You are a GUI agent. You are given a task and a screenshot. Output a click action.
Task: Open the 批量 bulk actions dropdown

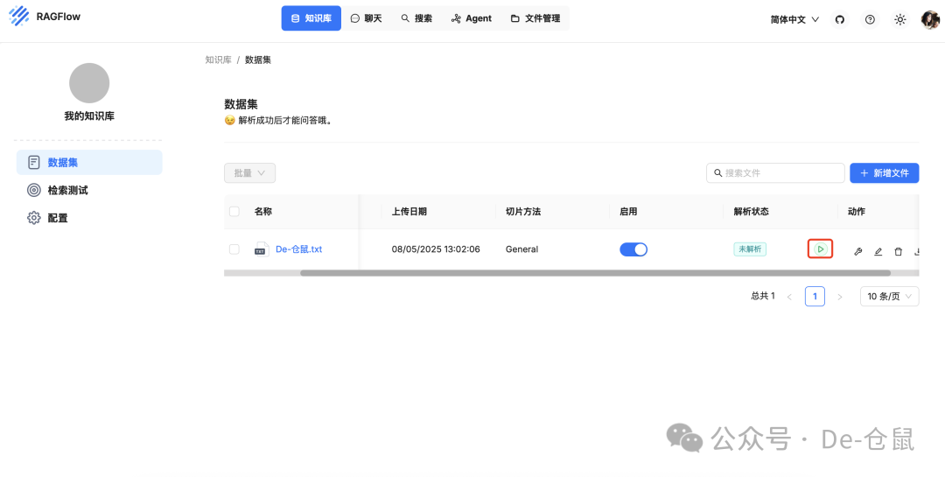(249, 173)
